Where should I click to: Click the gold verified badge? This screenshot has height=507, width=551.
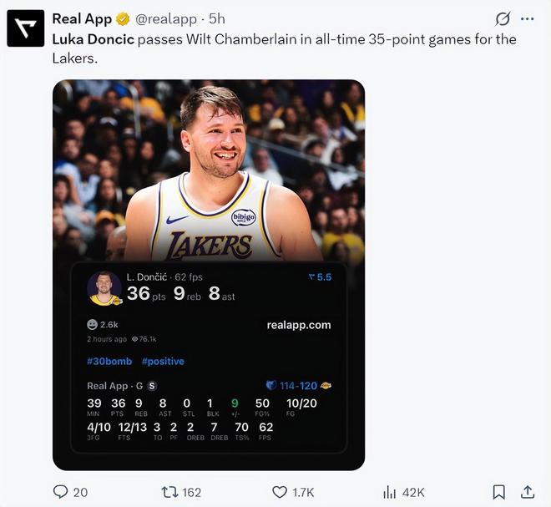pyautogui.click(x=121, y=19)
